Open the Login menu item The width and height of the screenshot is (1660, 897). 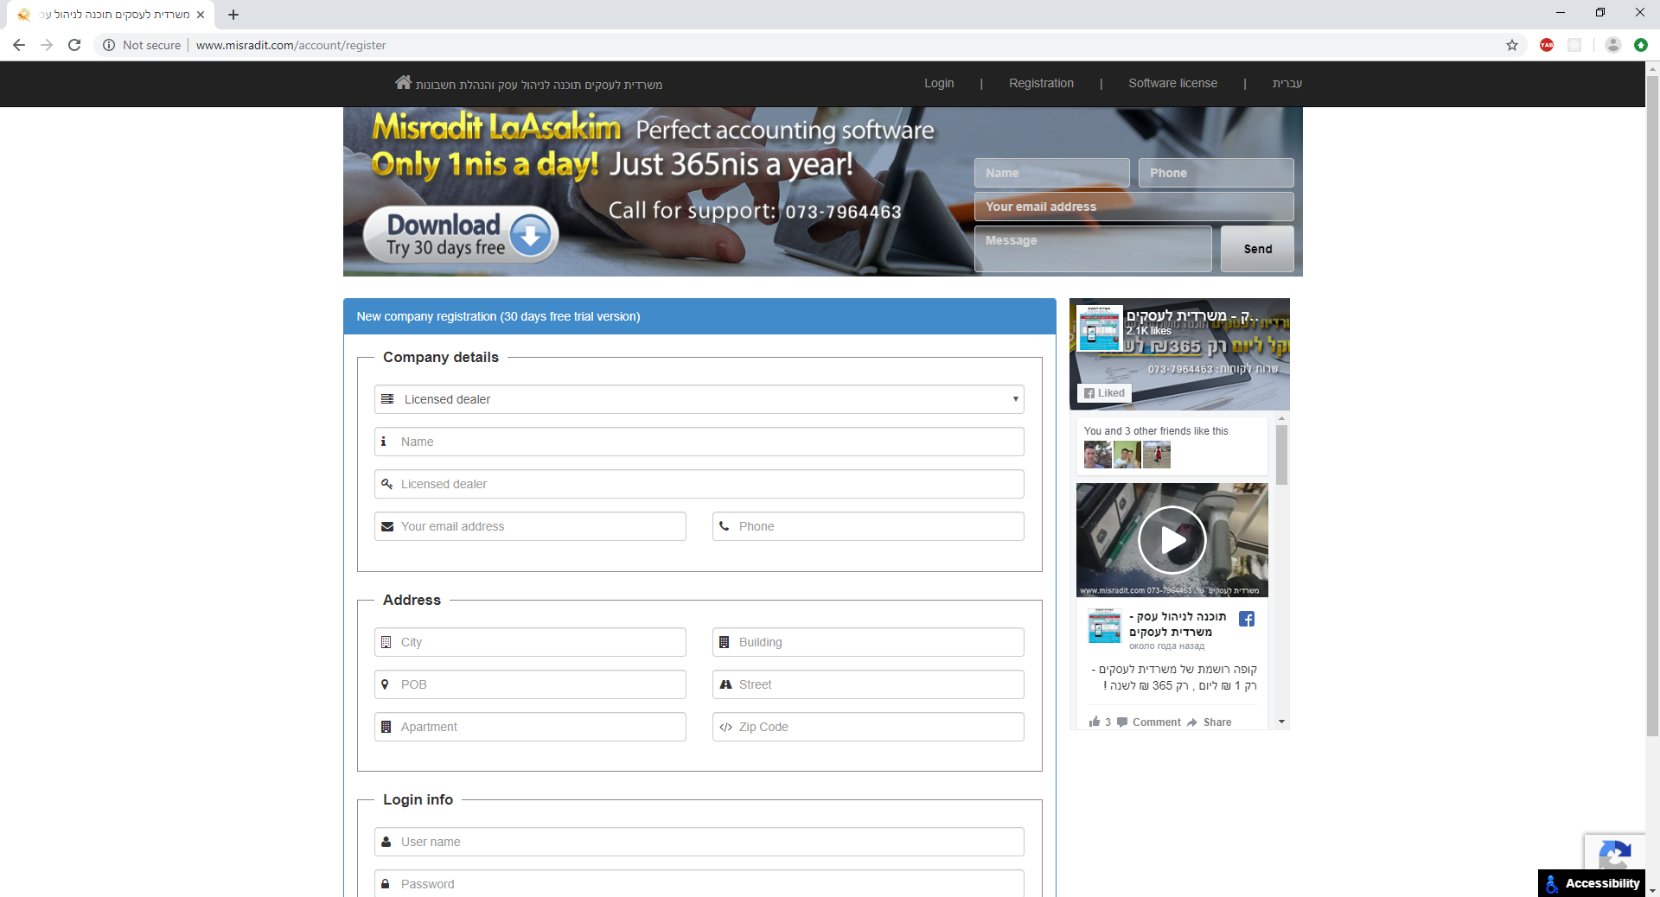939,83
